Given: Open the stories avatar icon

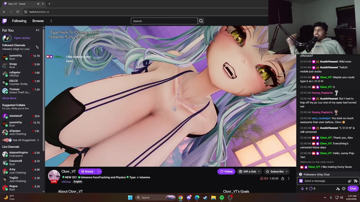Looking at the screenshot, I should click(7, 38).
